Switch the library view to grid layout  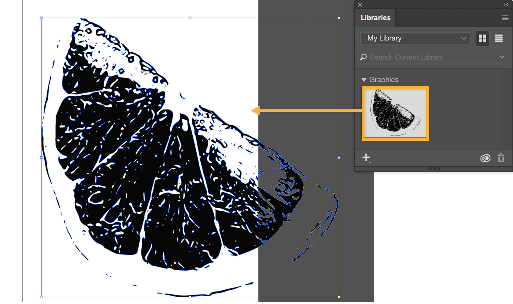(x=482, y=38)
